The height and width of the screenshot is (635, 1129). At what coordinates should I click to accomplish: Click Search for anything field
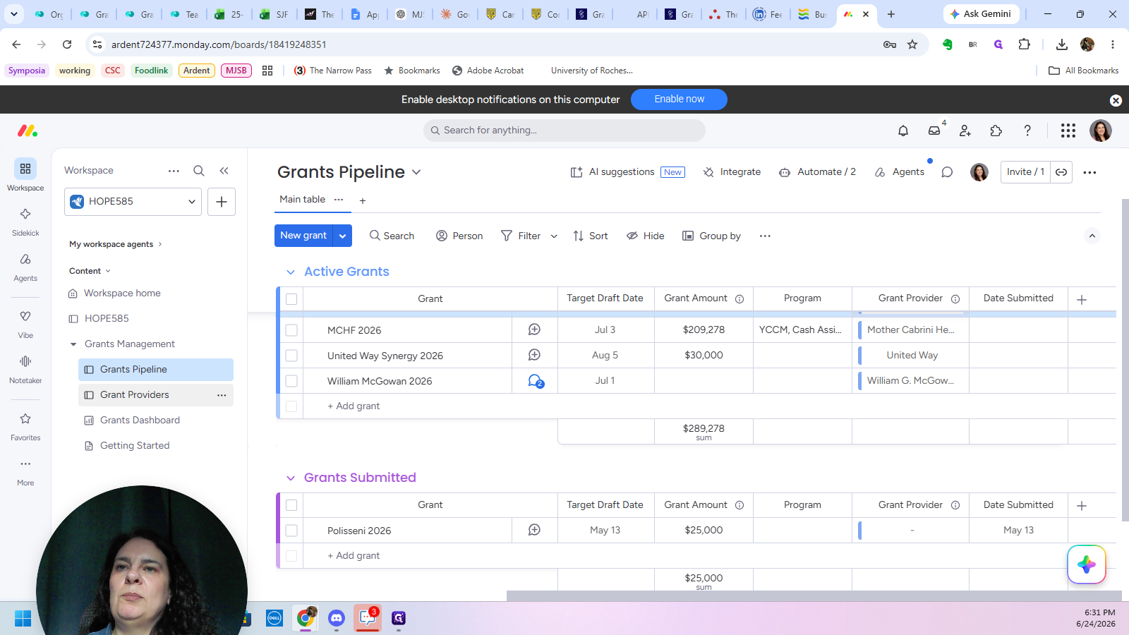click(564, 131)
